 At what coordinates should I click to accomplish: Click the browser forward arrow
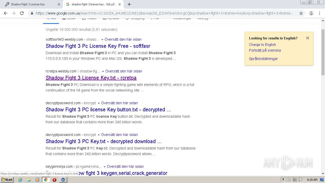pos(14,13)
